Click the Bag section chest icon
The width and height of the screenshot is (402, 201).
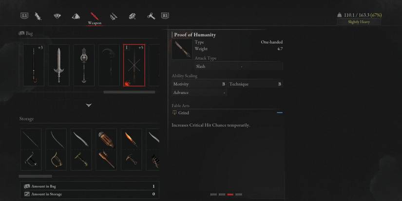[x=22, y=33]
